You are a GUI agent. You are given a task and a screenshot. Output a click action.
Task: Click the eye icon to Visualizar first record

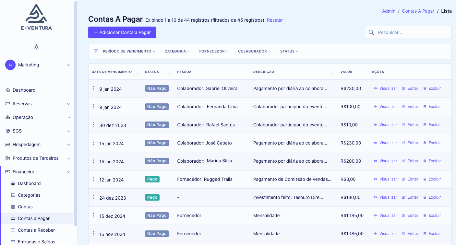[375, 88]
